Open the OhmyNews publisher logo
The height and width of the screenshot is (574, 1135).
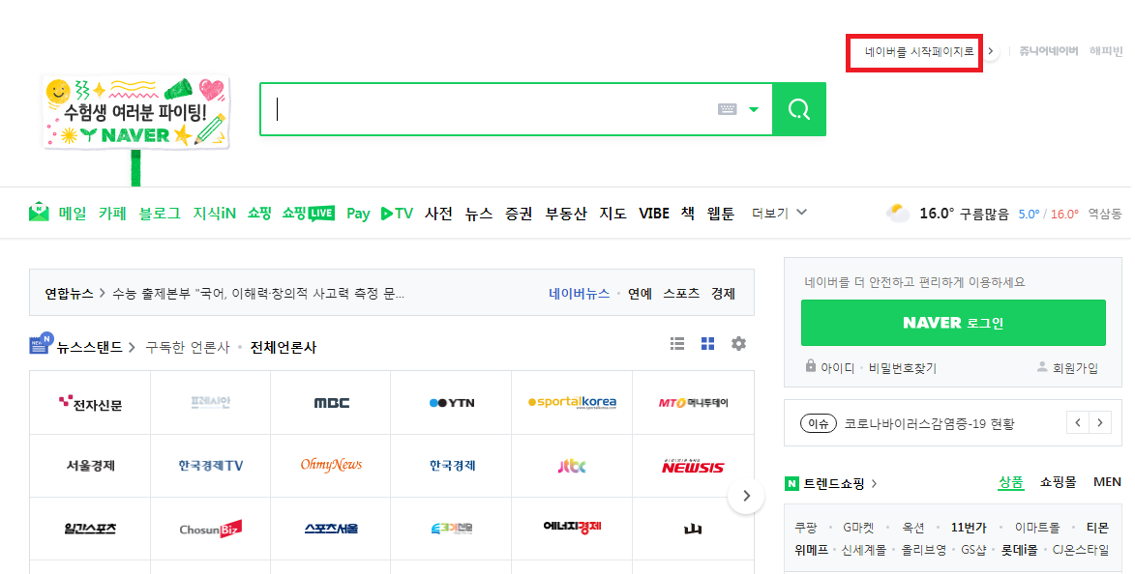pyautogui.click(x=332, y=466)
